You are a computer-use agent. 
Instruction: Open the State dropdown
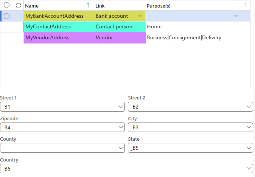[x=249, y=148]
